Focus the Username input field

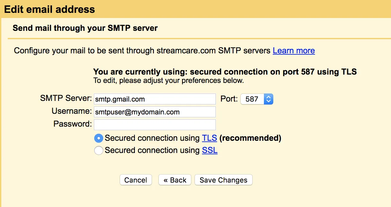click(x=155, y=112)
